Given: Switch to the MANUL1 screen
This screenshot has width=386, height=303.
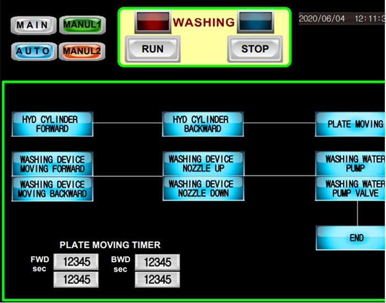Looking at the screenshot, I should 82,25.
